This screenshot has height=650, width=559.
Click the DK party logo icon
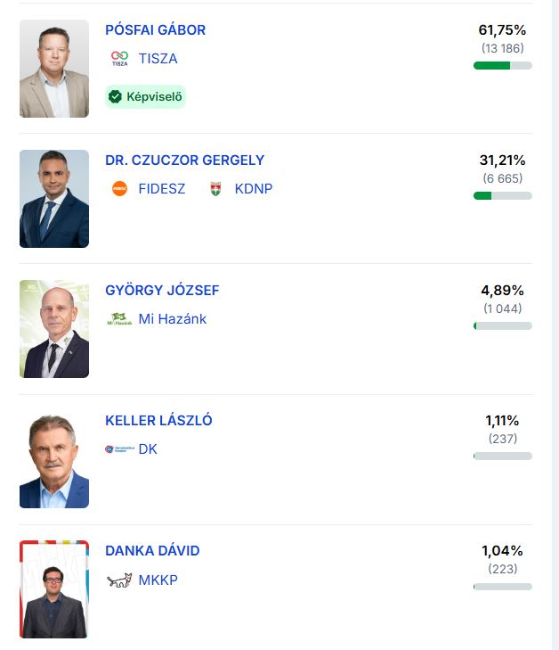(x=118, y=449)
